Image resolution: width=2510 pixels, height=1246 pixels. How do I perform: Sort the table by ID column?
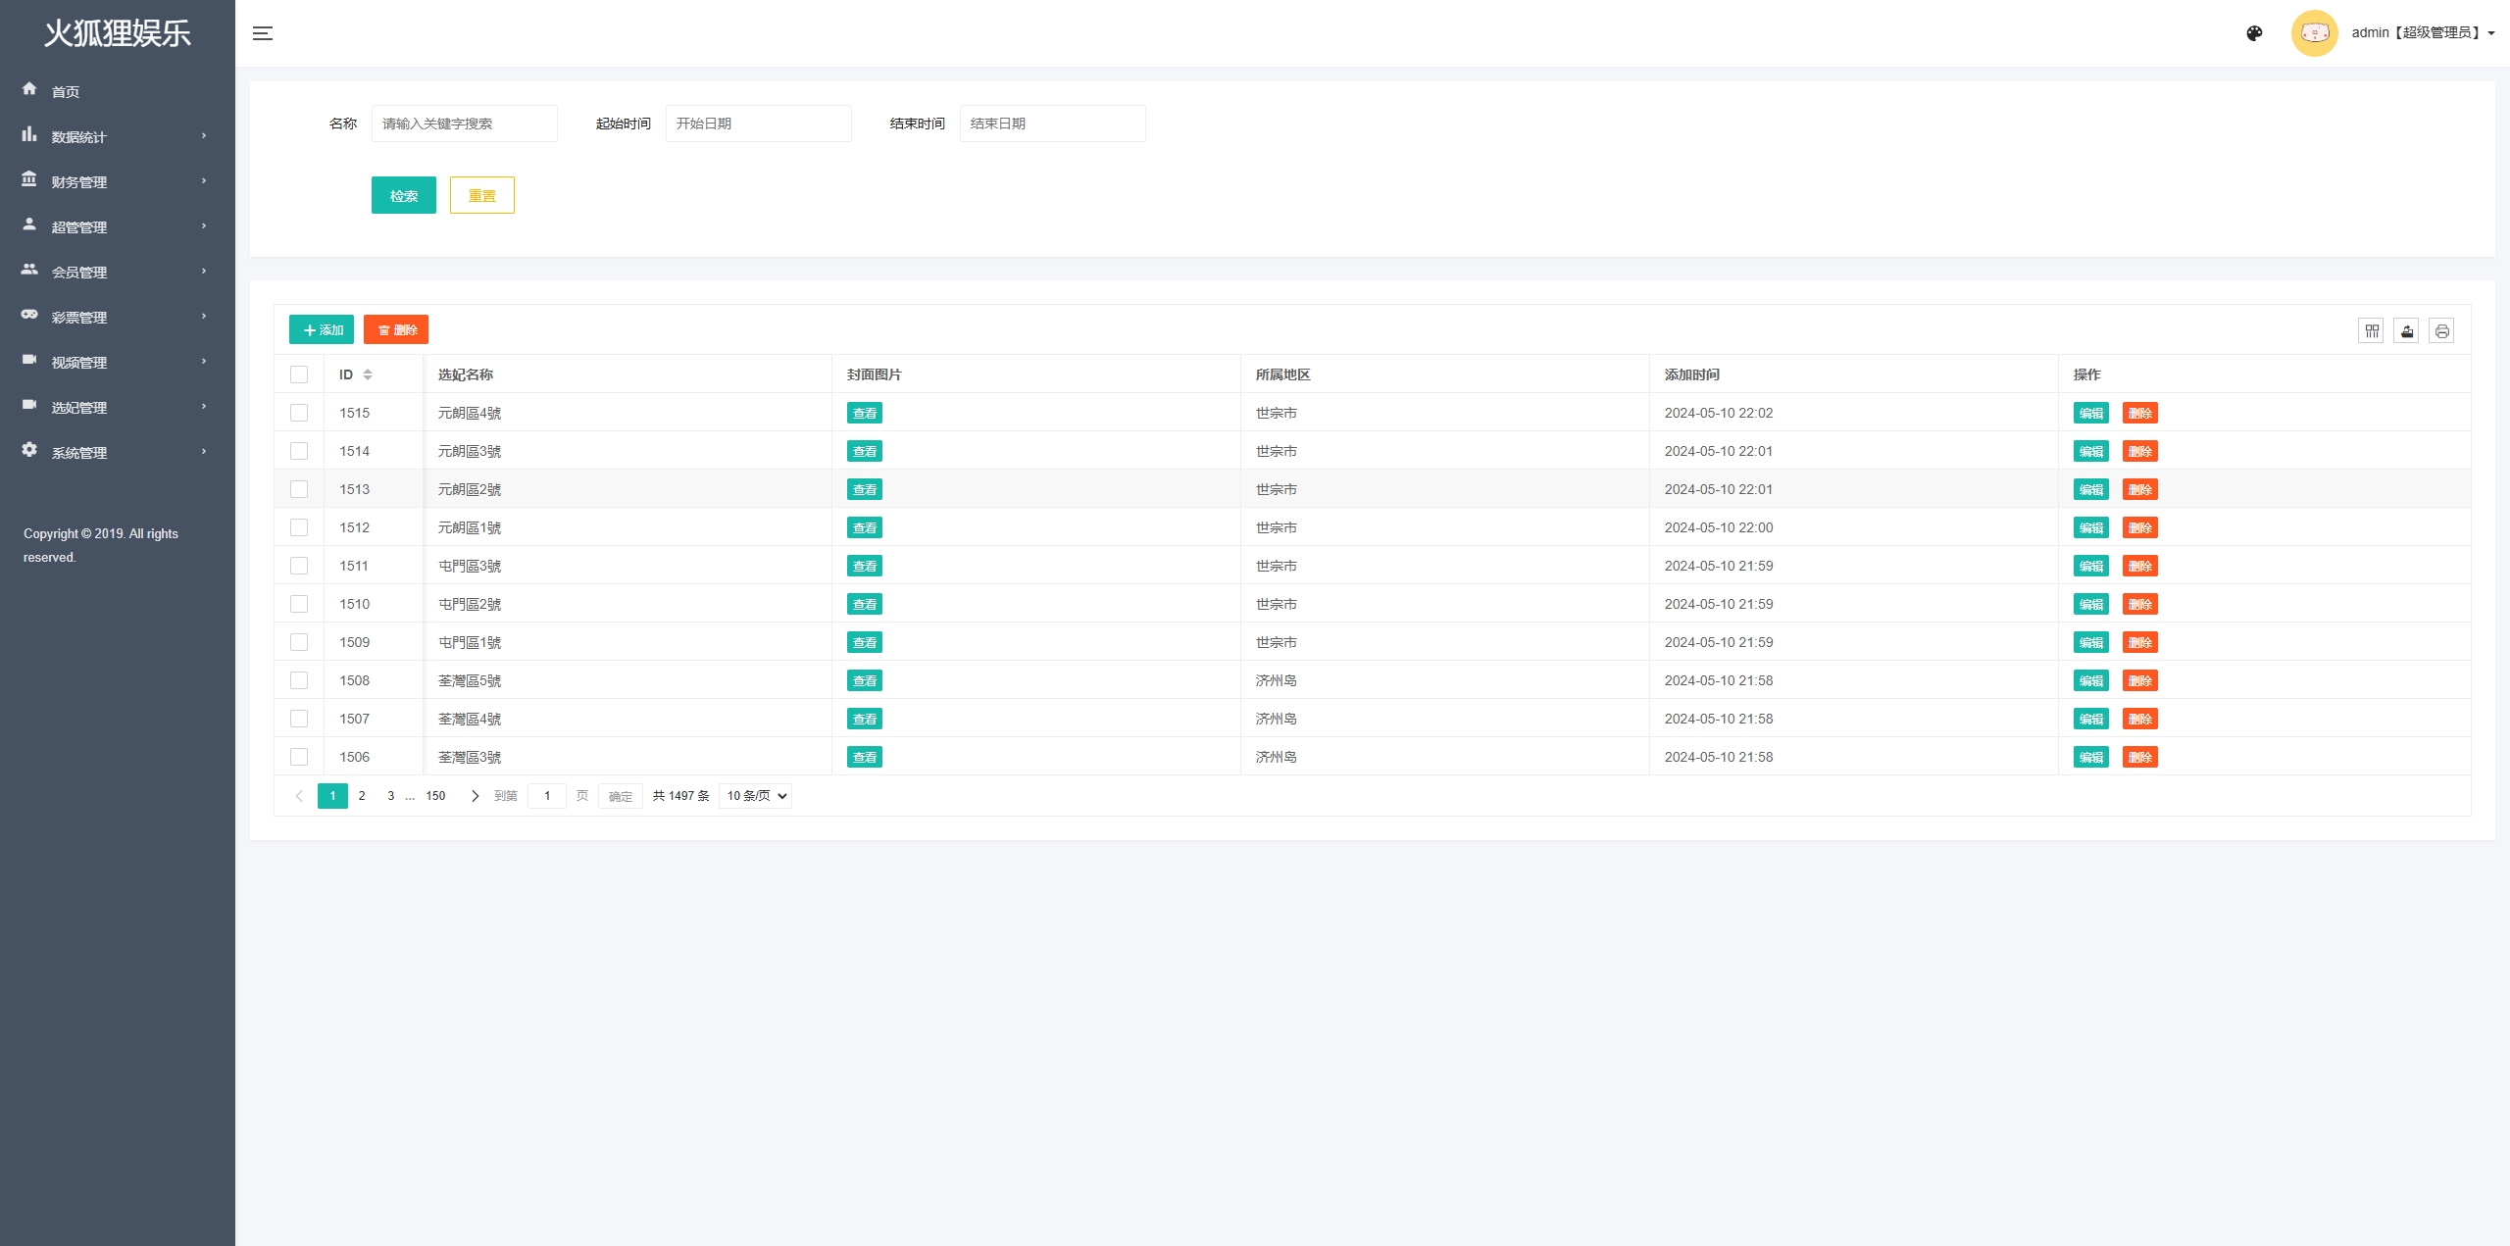367,374
